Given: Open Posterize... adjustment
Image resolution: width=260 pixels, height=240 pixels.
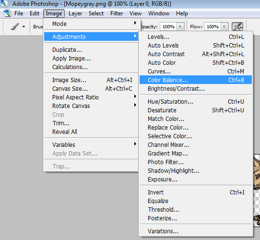Looking at the screenshot, I should tap(196, 218).
